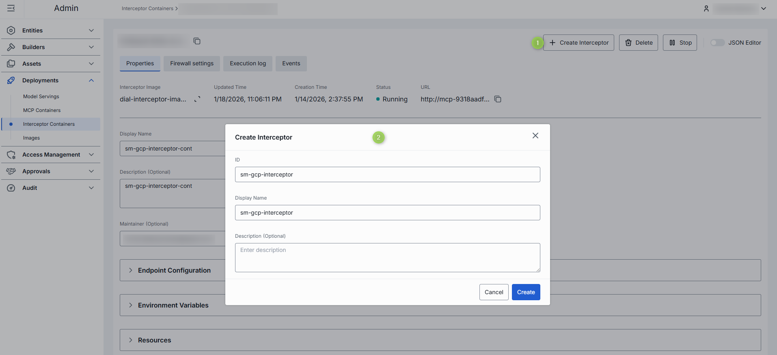This screenshot has height=355, width=777.
Task: Open the user account dropdown arrow
Action: (764, 9)
